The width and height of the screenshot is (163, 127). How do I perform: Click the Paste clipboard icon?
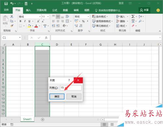pyautogui.click(x=5, y=19)
